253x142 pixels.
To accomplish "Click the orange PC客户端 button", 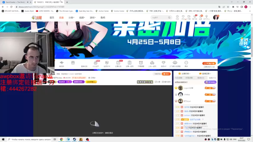I will (x=209, y=63).
